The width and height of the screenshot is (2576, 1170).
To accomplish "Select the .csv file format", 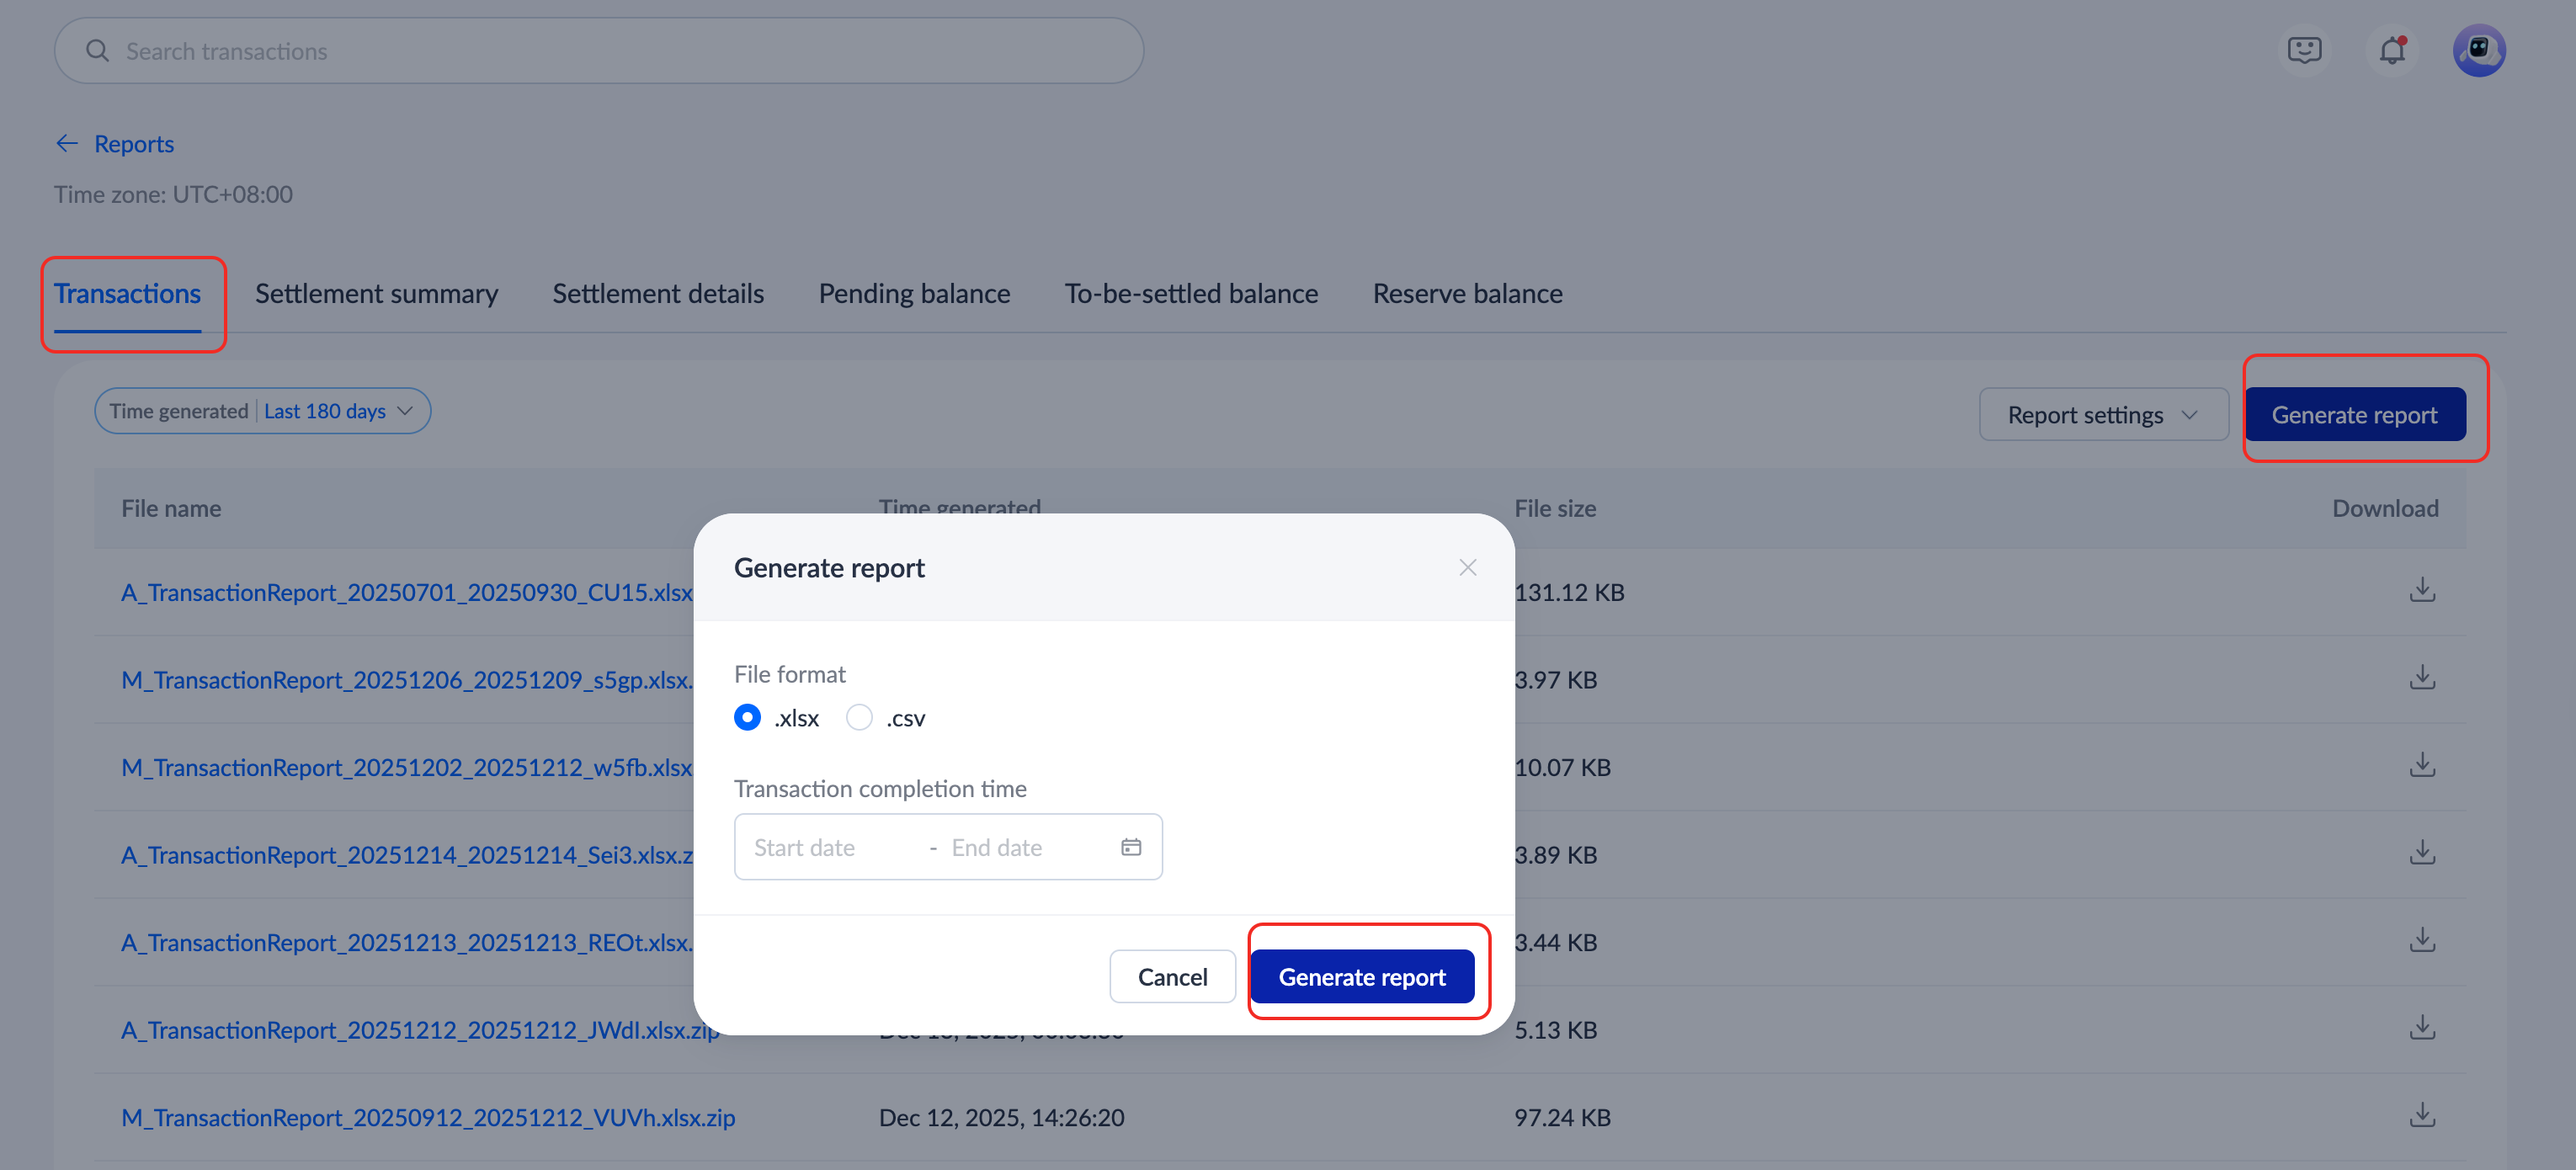I will point(859,718).
